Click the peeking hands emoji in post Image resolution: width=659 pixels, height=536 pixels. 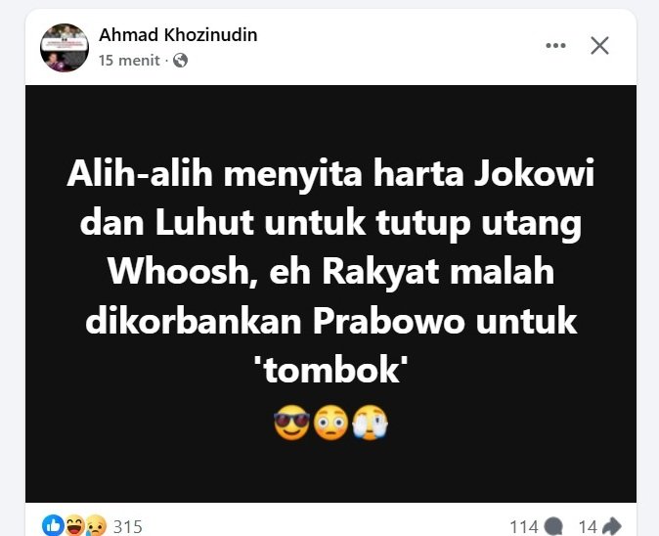(370, 423)
